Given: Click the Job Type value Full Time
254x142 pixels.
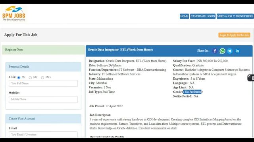Looking at the screenshot, I should [x=108, y=92].
